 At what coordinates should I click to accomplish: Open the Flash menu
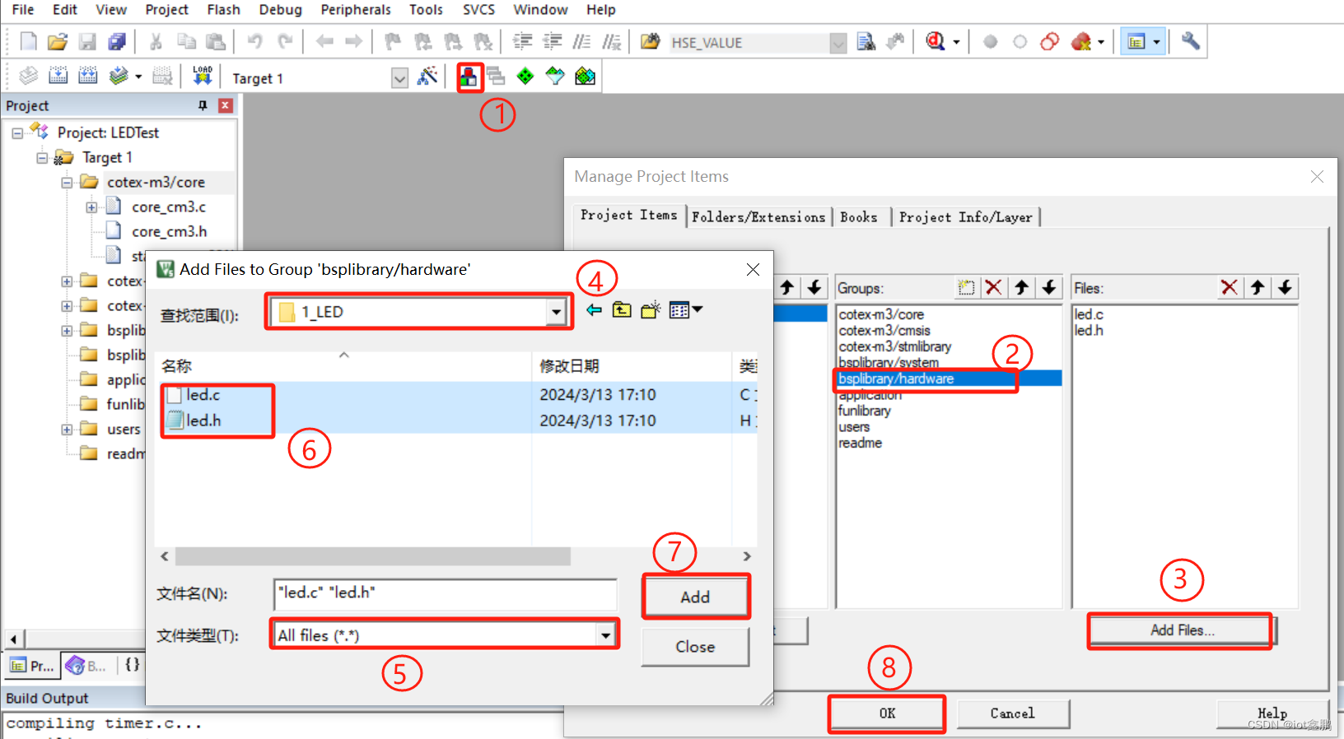pos(223,10)
